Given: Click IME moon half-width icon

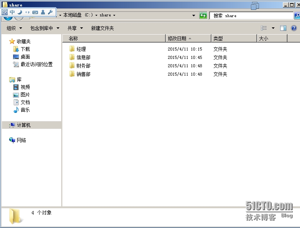Looking at the screenshot, I should coord(20,12).
